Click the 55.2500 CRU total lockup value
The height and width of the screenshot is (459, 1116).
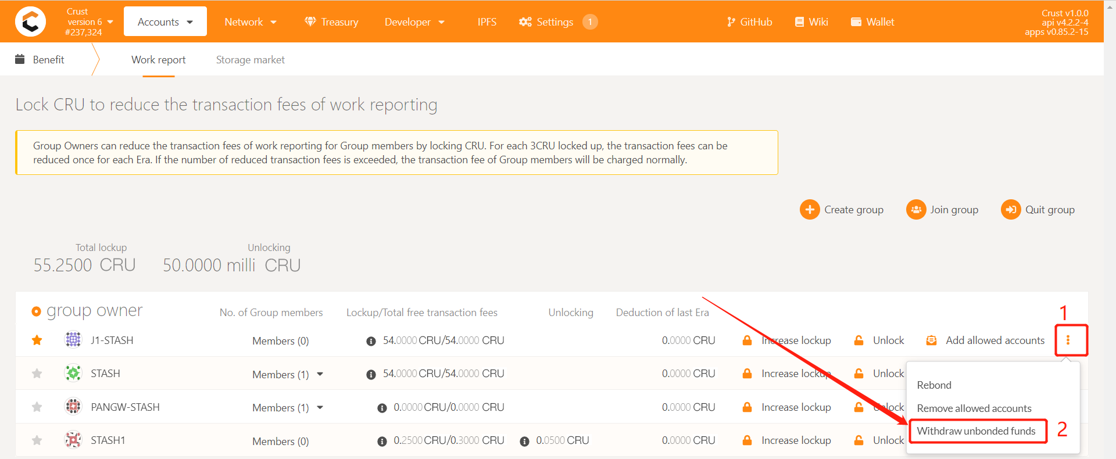click(84, 266)
